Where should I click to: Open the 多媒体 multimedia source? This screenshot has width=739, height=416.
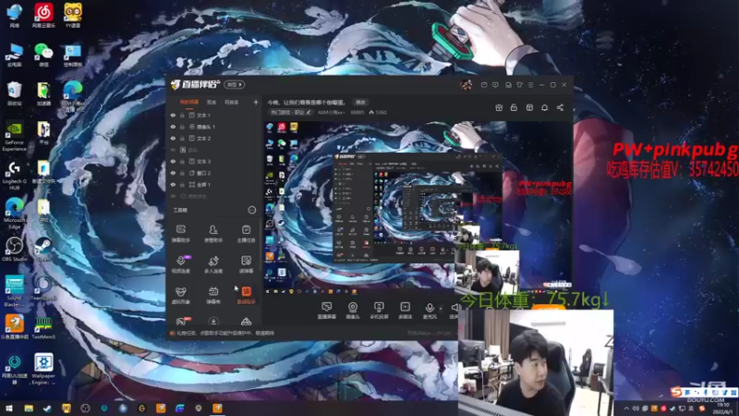tap(405, 311)
